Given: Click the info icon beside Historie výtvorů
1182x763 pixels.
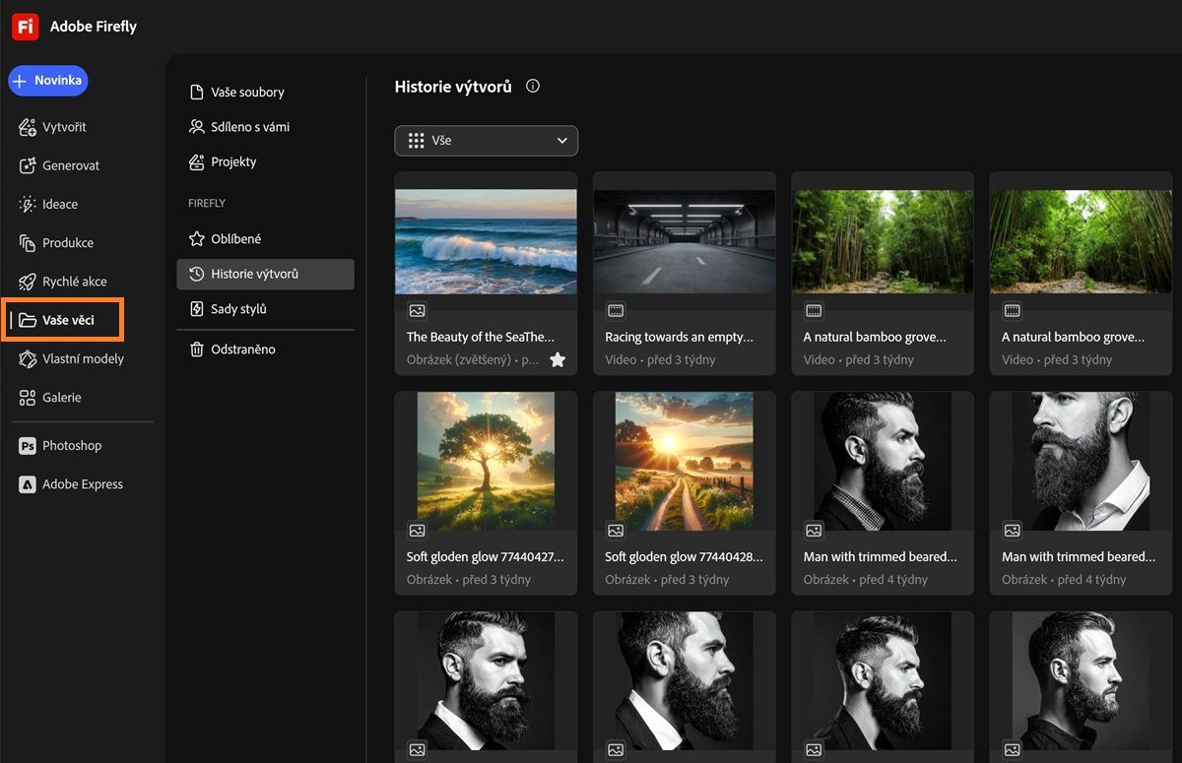Looking at the screenshot, I should pos(533,86).
